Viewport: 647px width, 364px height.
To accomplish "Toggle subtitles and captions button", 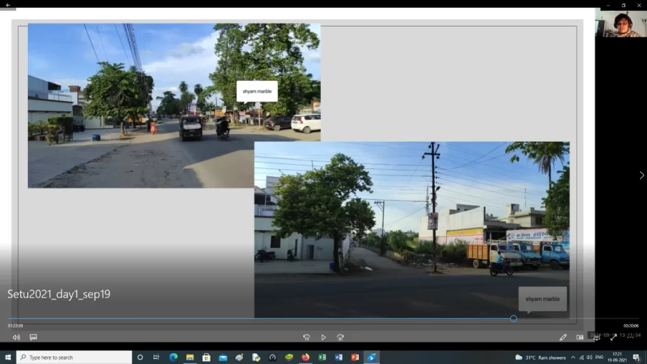I will [33, 337].
